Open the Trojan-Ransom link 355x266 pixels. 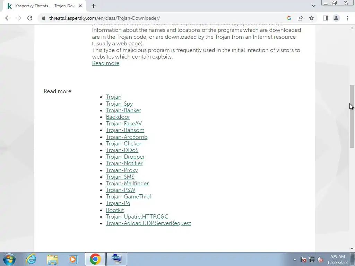pos(125,130)
